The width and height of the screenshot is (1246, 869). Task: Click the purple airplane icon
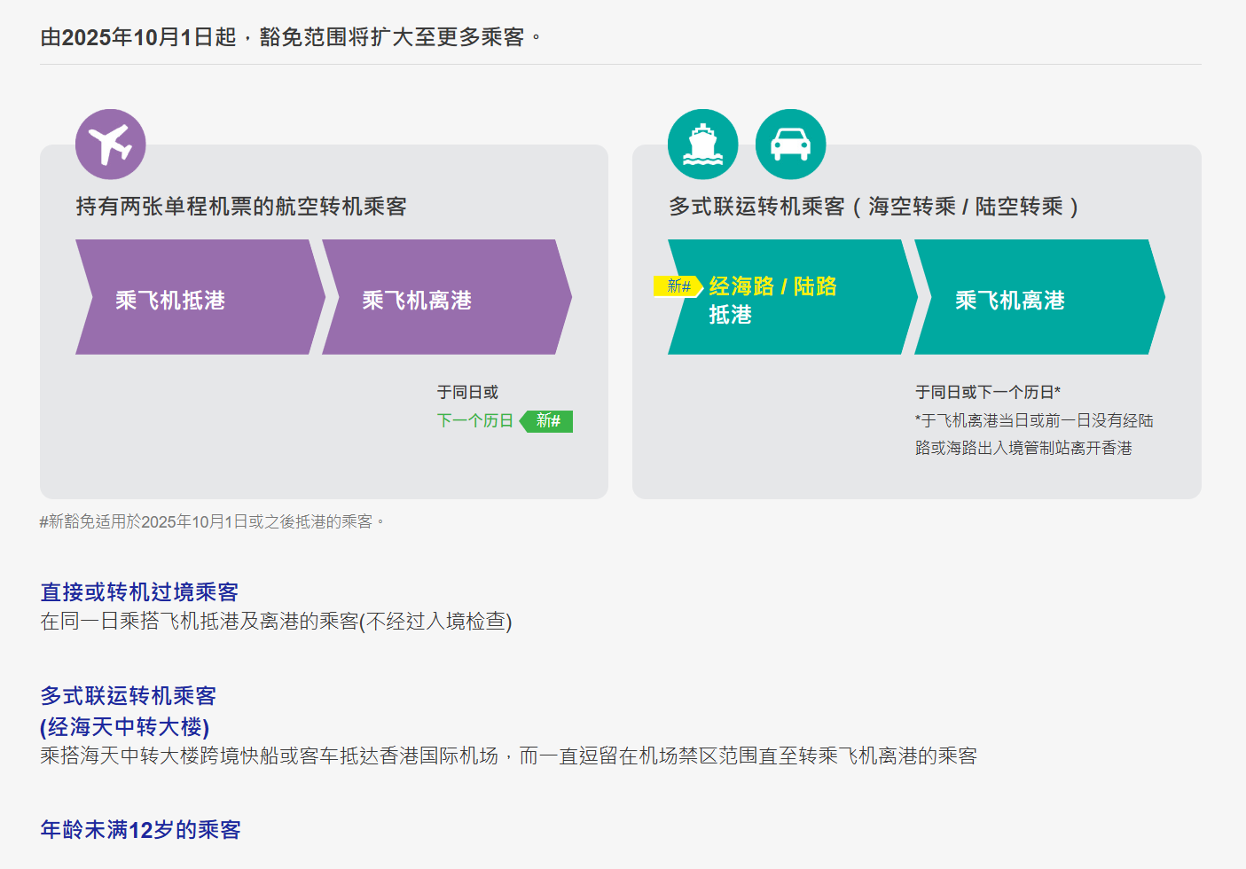pyautogui.click(x=111, y=145)
